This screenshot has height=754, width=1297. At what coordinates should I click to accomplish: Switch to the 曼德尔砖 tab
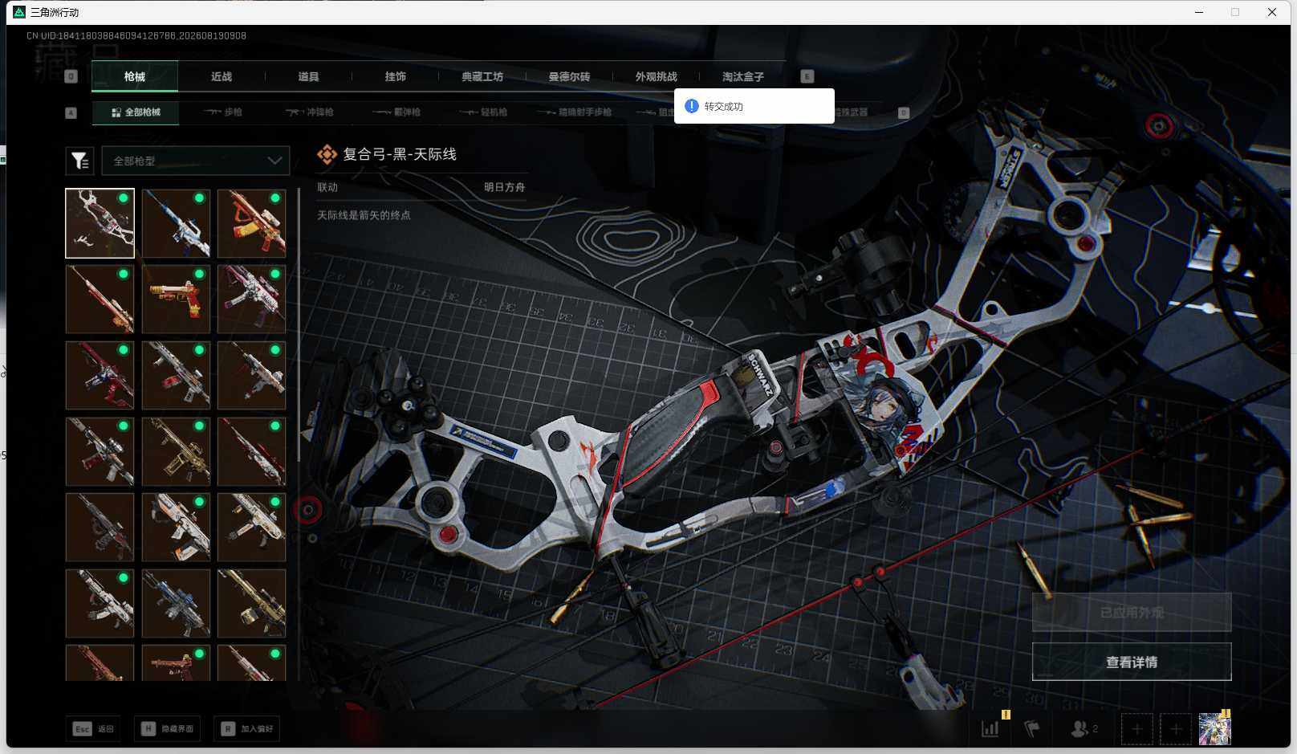point(569,76)
